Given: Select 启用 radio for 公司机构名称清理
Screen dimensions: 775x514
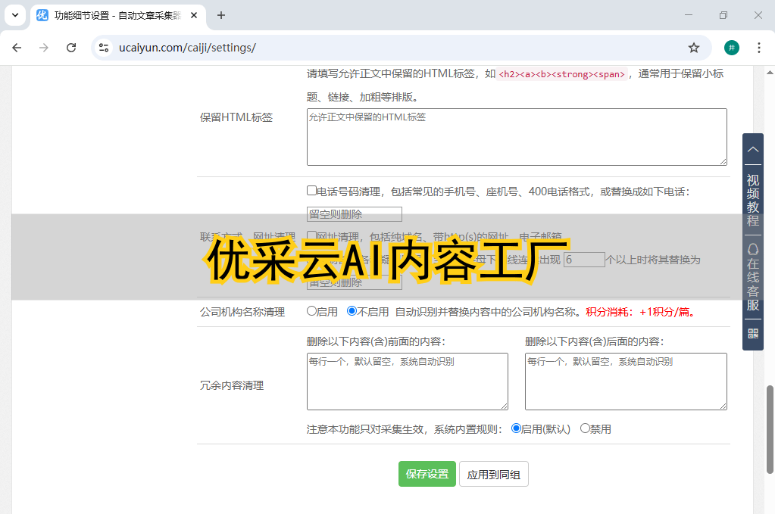Looking at the screenshot, I should coord(311,311).
